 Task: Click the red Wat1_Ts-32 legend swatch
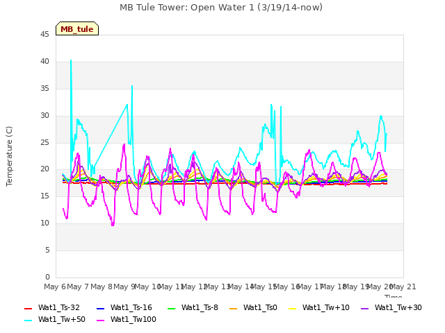coord(28,308)
